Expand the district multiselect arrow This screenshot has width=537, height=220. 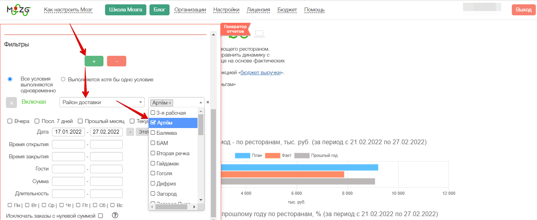coord(201,103)
